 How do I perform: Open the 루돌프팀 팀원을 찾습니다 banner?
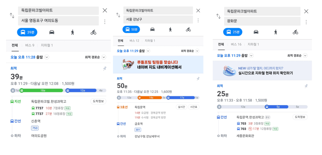(x=158, y=65)
